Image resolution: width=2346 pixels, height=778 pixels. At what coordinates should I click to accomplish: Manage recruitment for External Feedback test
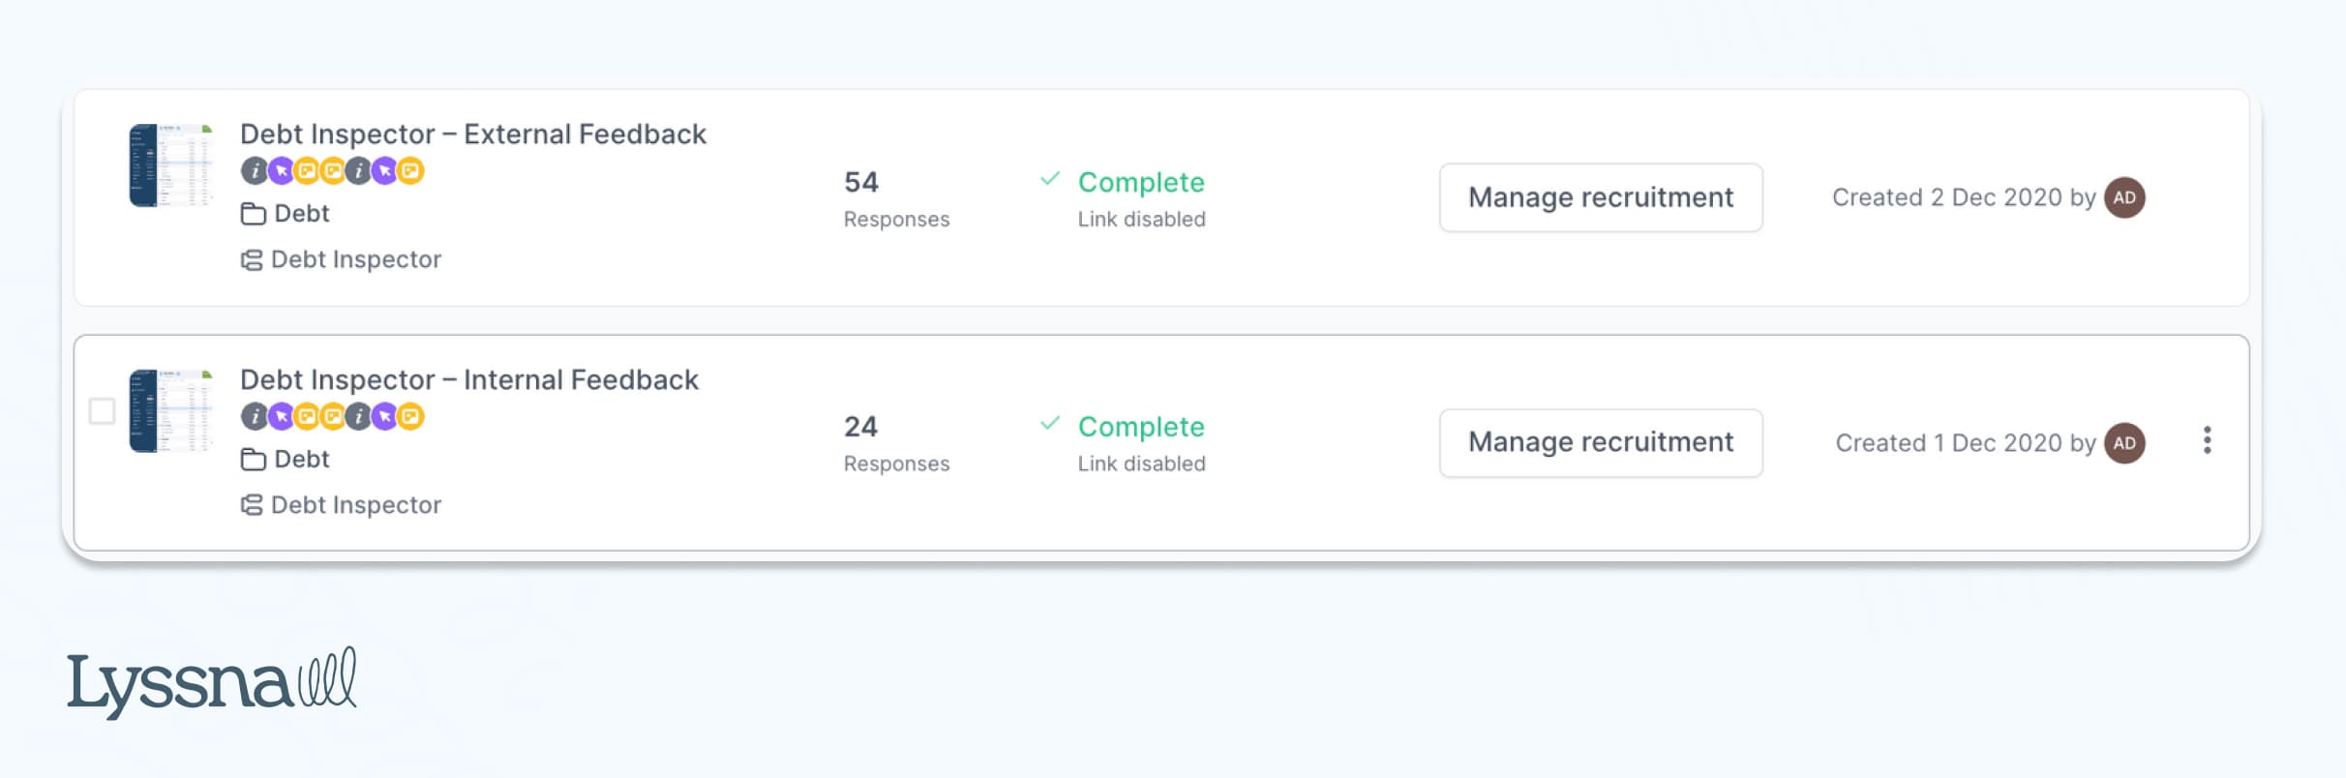pos(1600,197)
